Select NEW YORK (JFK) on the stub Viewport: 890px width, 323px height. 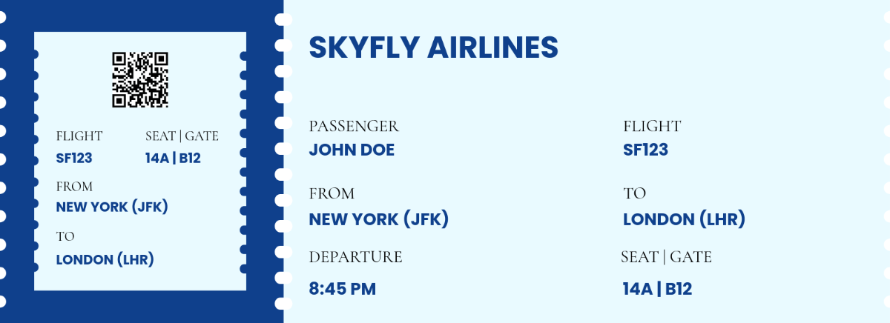pos(112,207)
